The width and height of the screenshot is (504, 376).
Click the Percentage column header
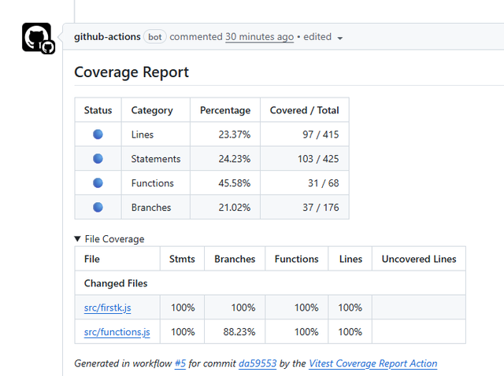(225, 110)
